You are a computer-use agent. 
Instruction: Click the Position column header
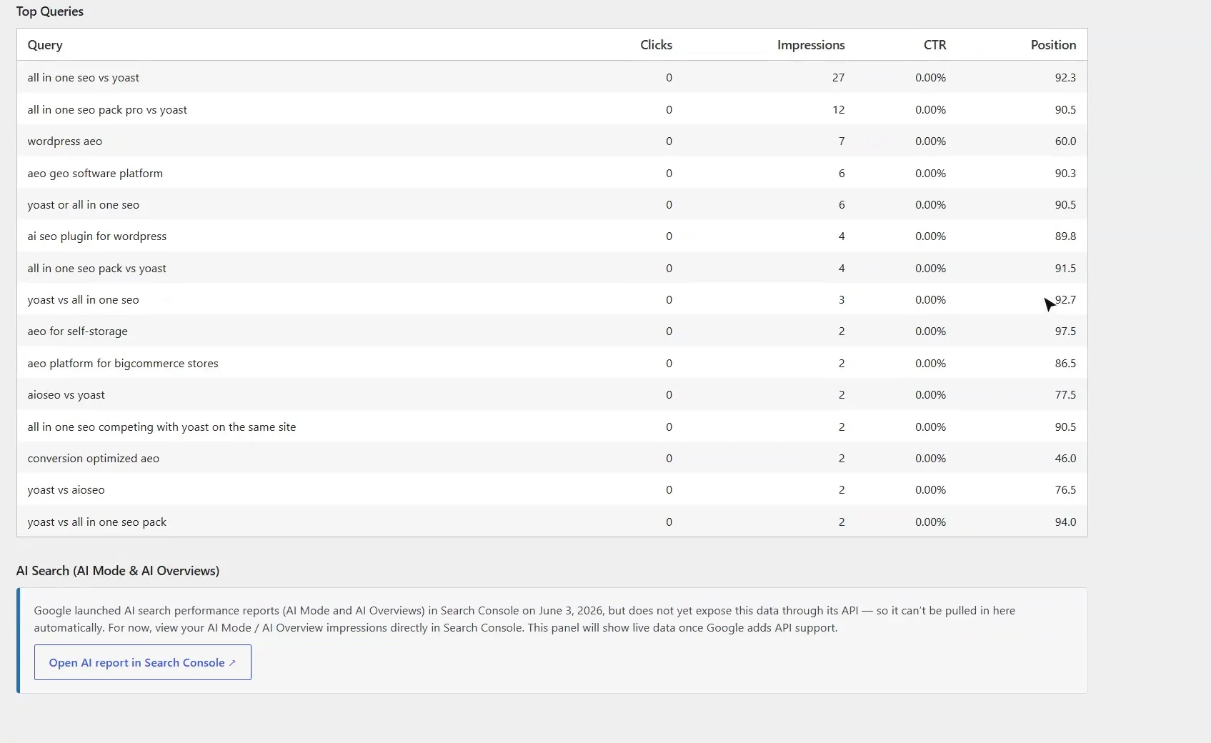click(x=1053, y=45)
